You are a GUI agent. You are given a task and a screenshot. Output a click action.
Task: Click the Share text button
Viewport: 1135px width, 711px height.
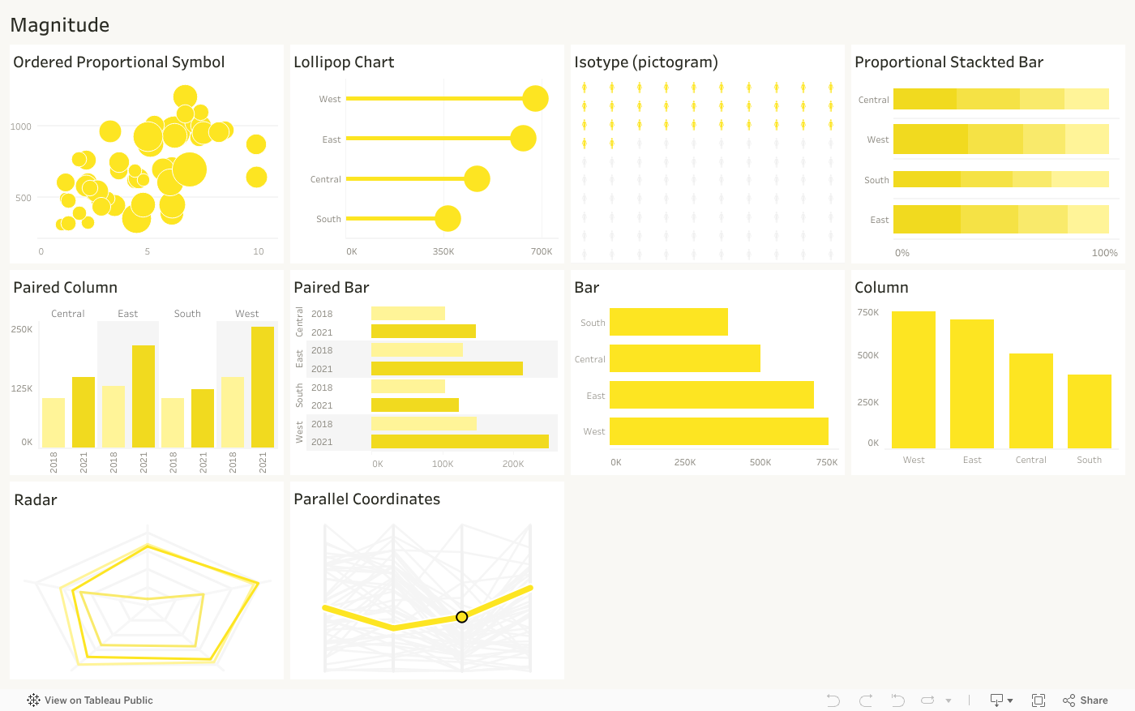[1094, 700]
